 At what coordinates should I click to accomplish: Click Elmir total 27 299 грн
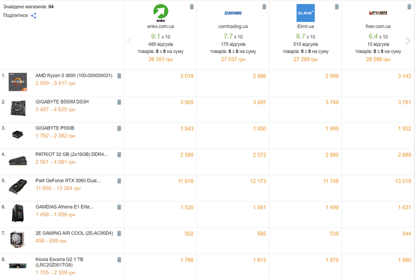coord(305,59)
